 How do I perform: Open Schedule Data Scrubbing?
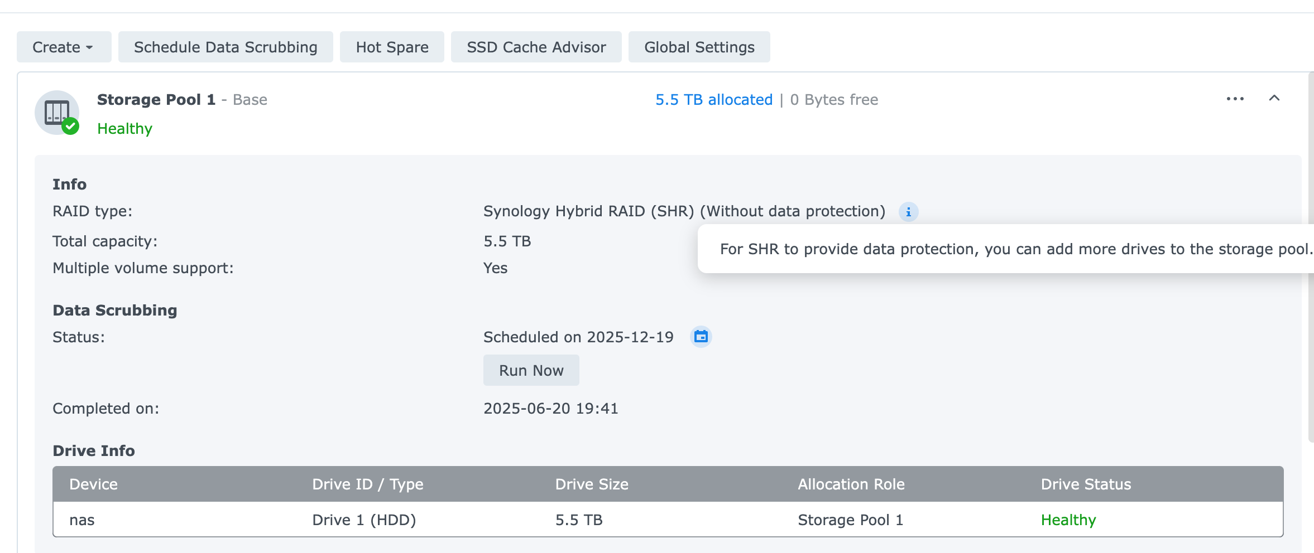click(x=226, y=47)
